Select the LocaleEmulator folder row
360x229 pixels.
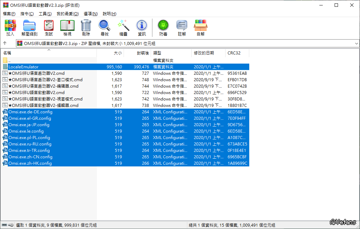[x=23, y=67]
